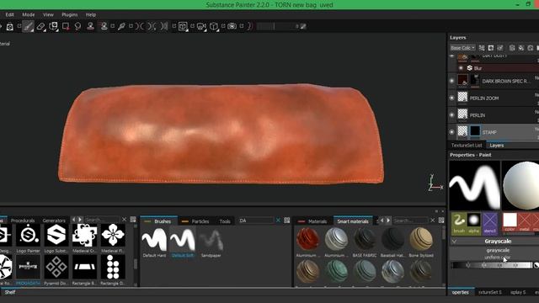539x303 pixels.
Task: Hide the STAMP layer
Action: (452, 132)
